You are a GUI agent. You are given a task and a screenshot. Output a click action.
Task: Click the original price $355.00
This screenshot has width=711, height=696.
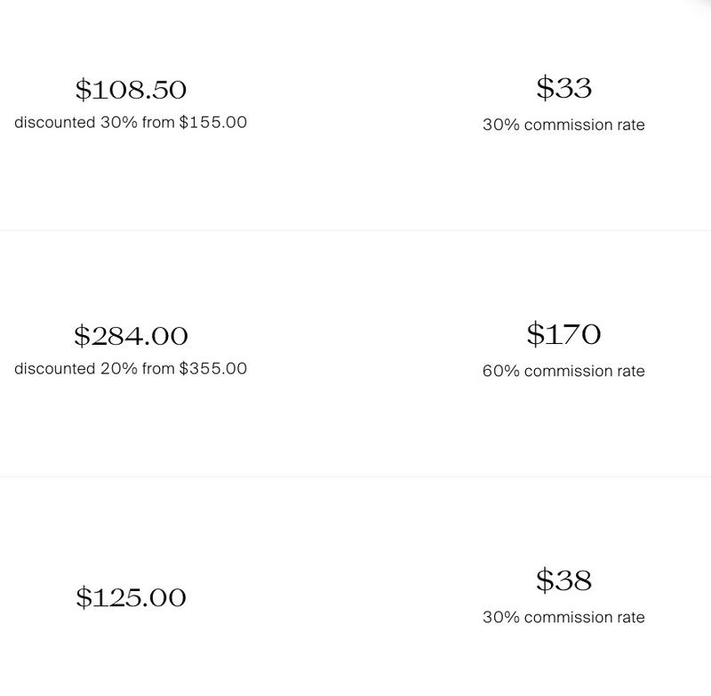coord(213,369)
